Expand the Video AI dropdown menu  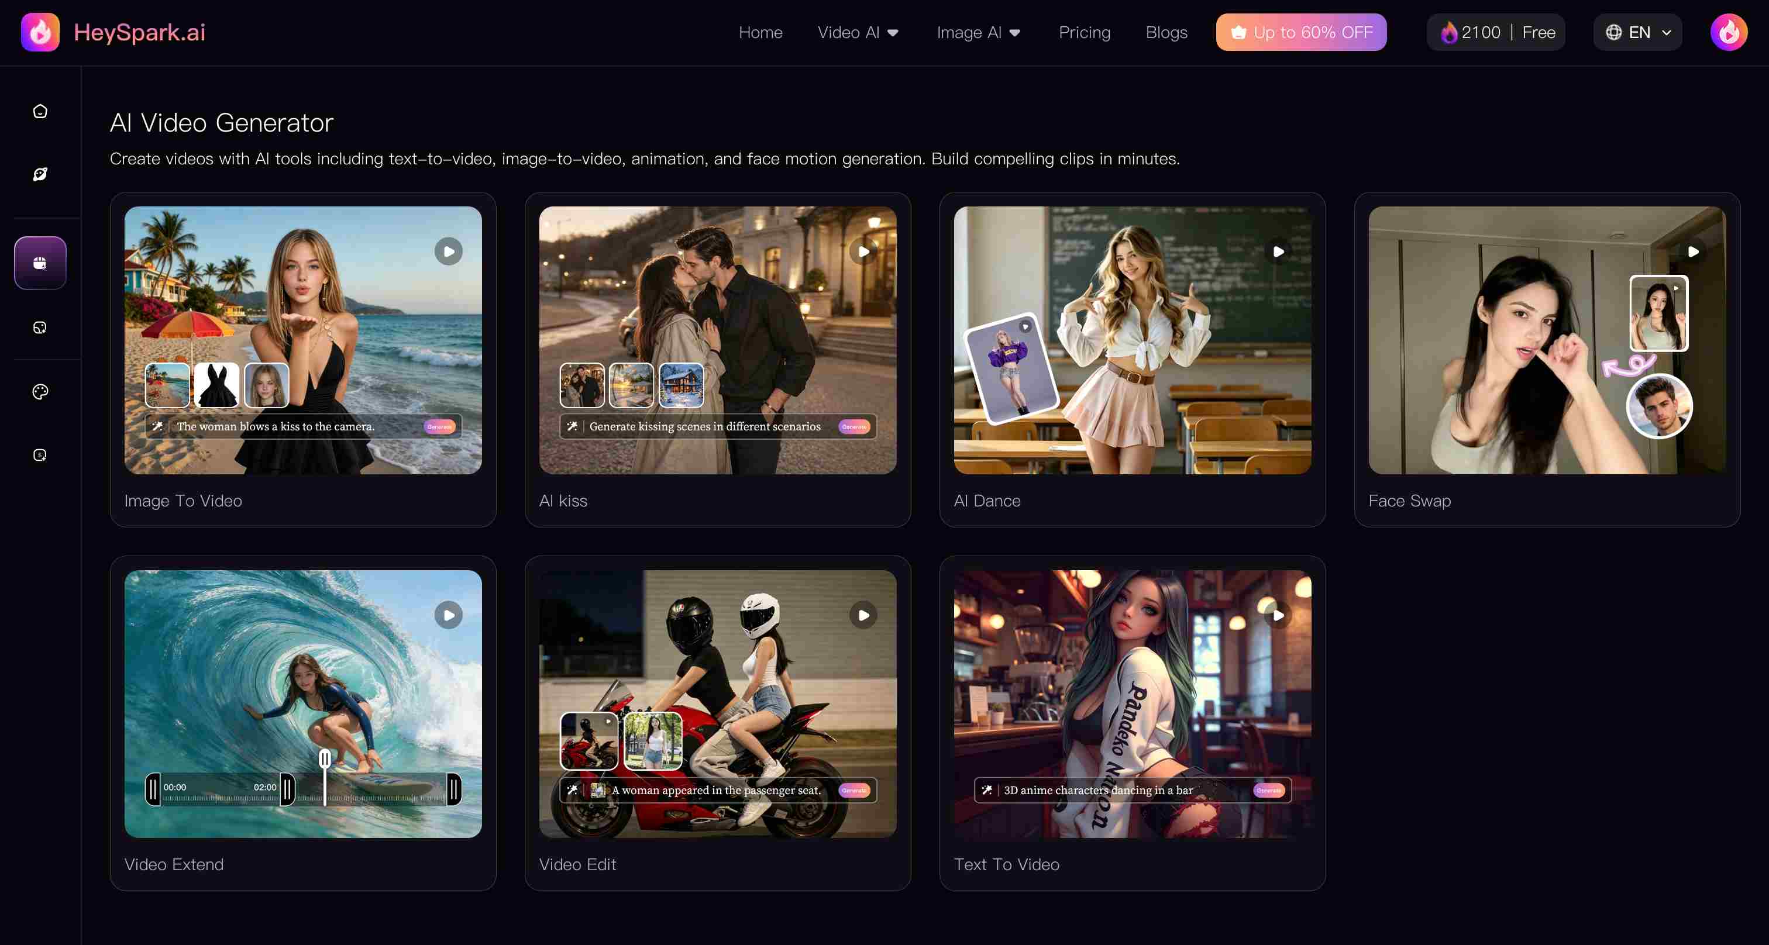858,32
